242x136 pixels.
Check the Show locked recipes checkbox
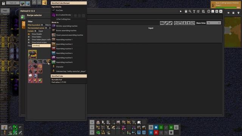tap(29, 42)
